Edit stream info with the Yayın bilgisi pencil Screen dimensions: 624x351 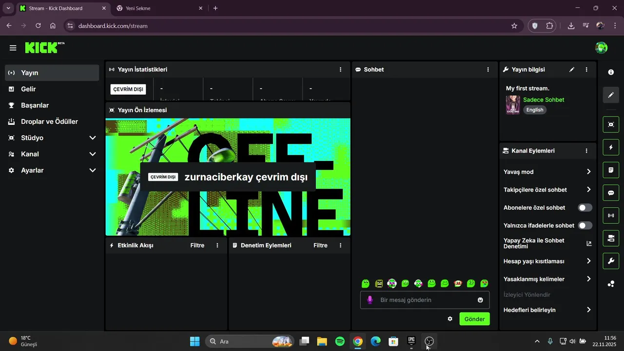pos(572,70)
